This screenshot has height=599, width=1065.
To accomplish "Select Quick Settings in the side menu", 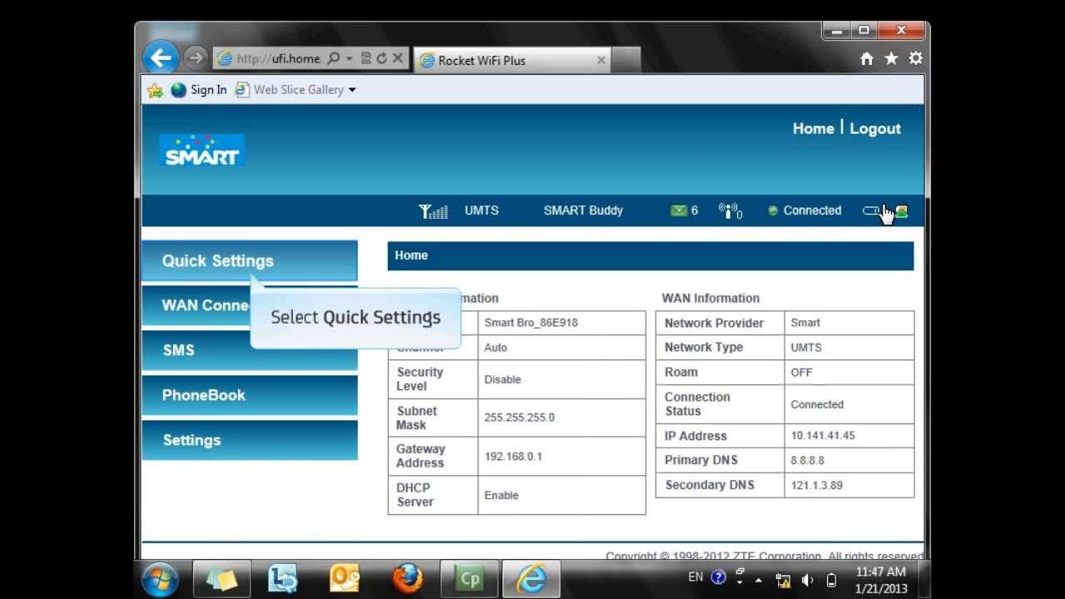I will tap(250, 260).
